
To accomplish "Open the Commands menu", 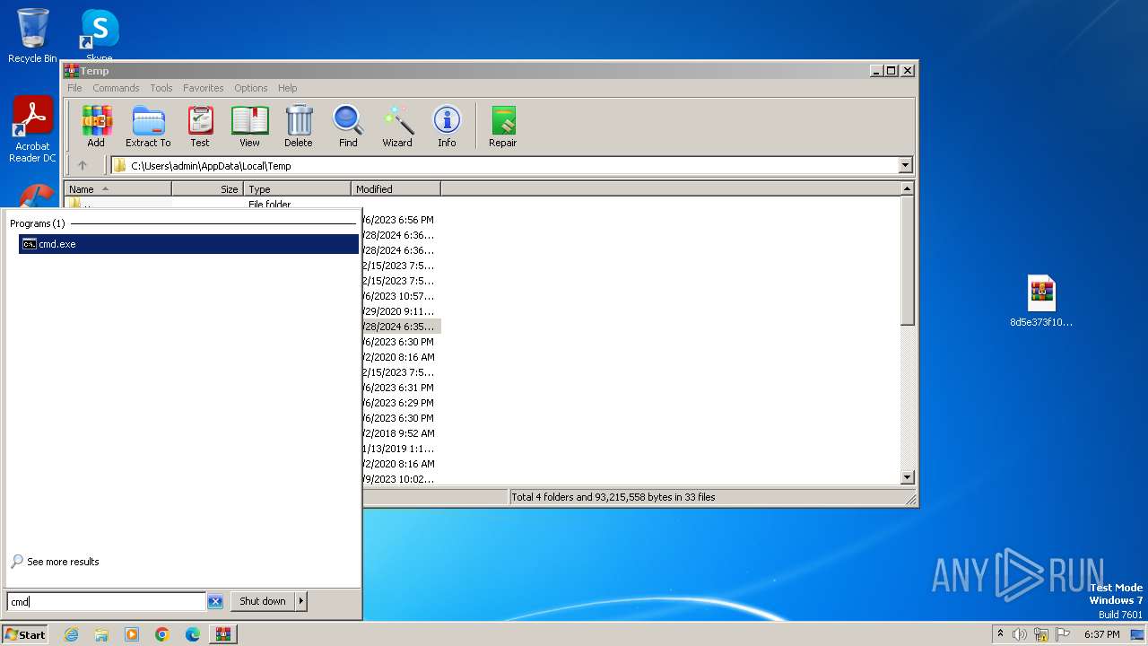I will point(116,88).
